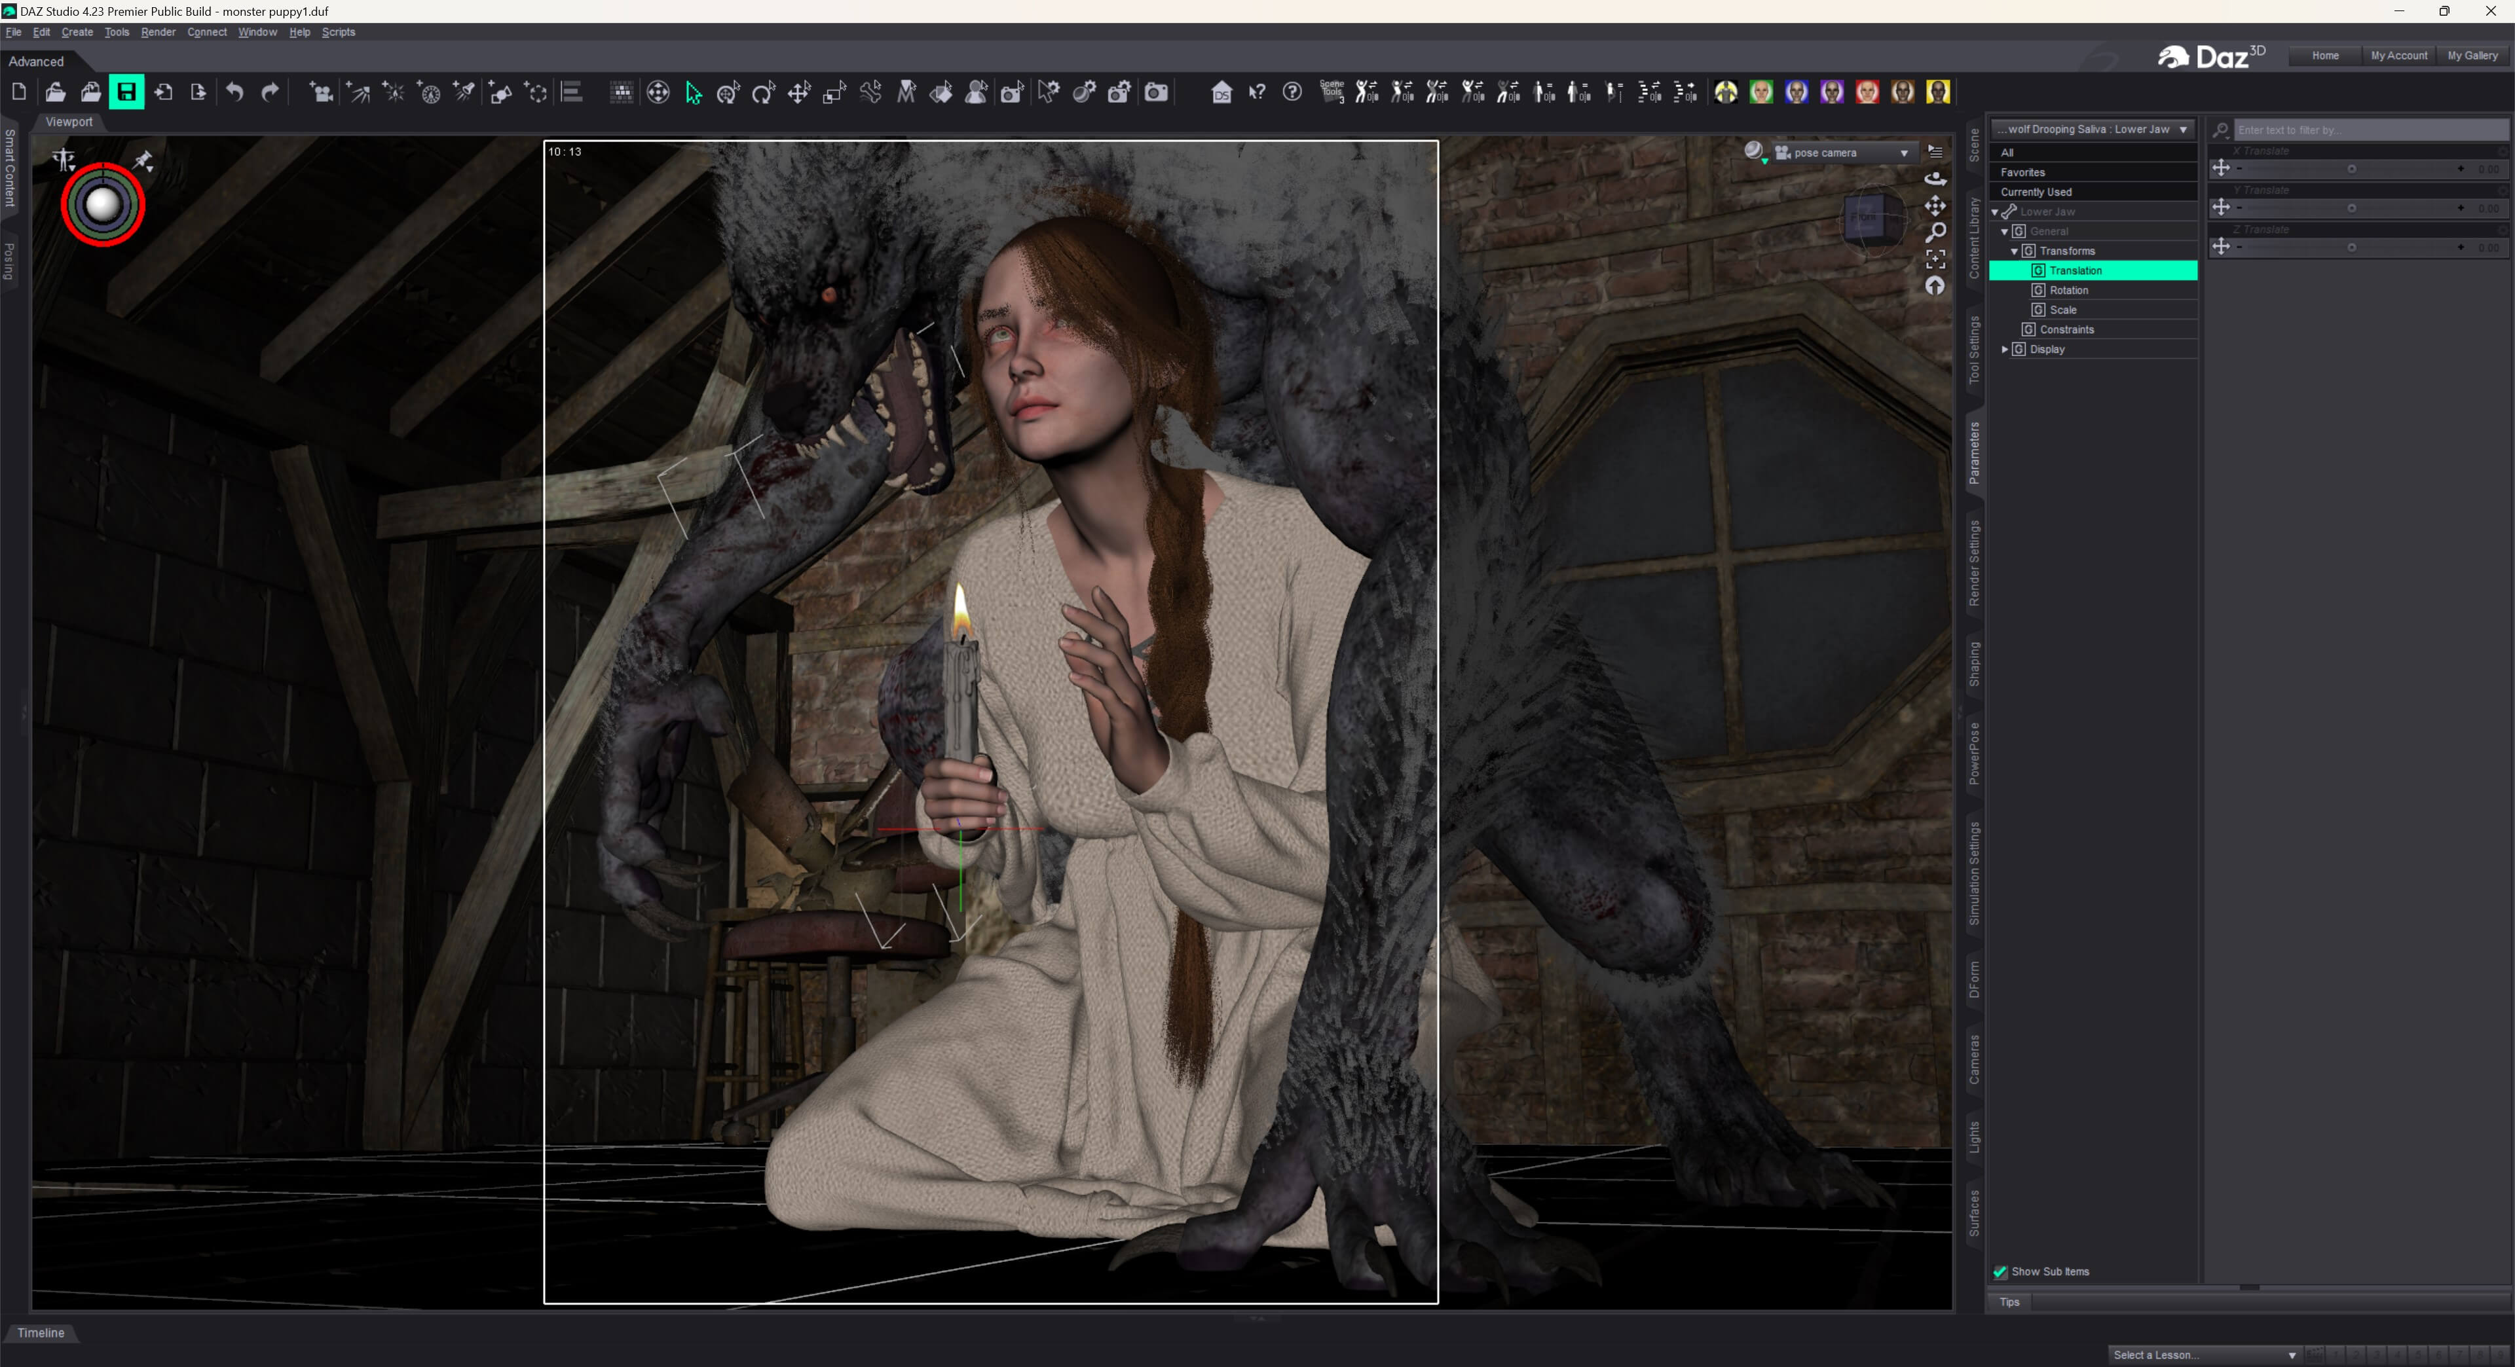This screenshot has width=2515, height=1367.
Task: Click the Reset view up-arrow icon
Action: pyautogui.click(x=1935, y=286)
